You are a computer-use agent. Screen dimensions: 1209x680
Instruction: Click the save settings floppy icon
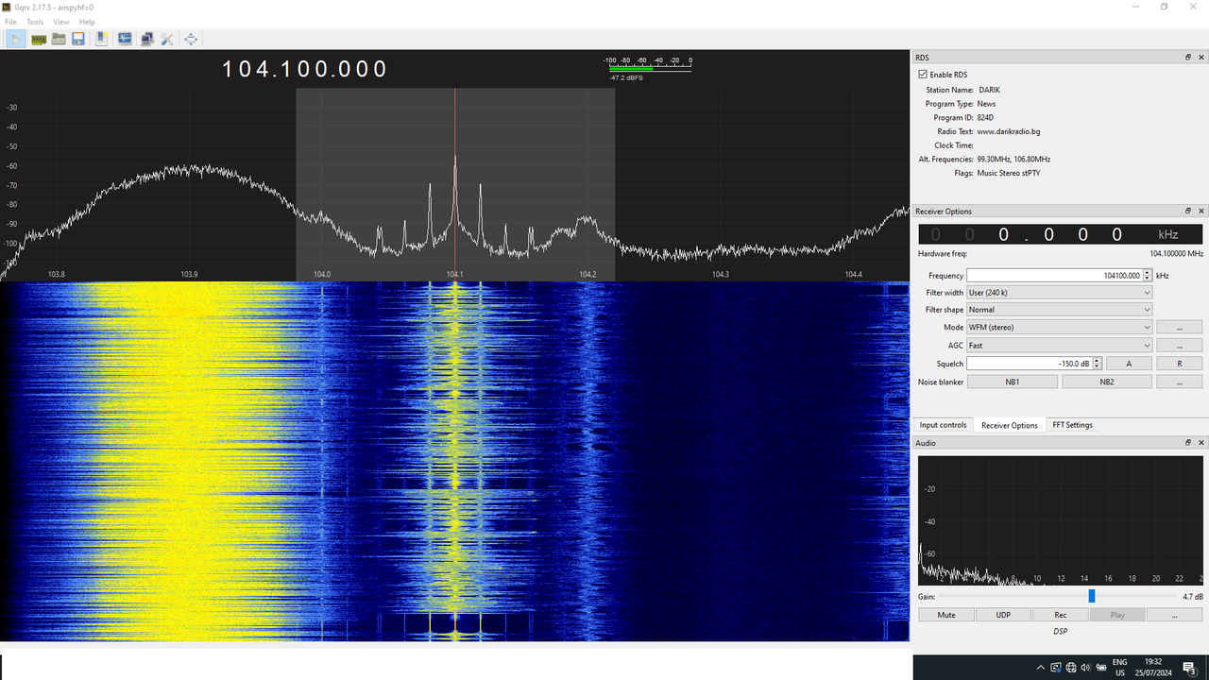tap(78, 39)
